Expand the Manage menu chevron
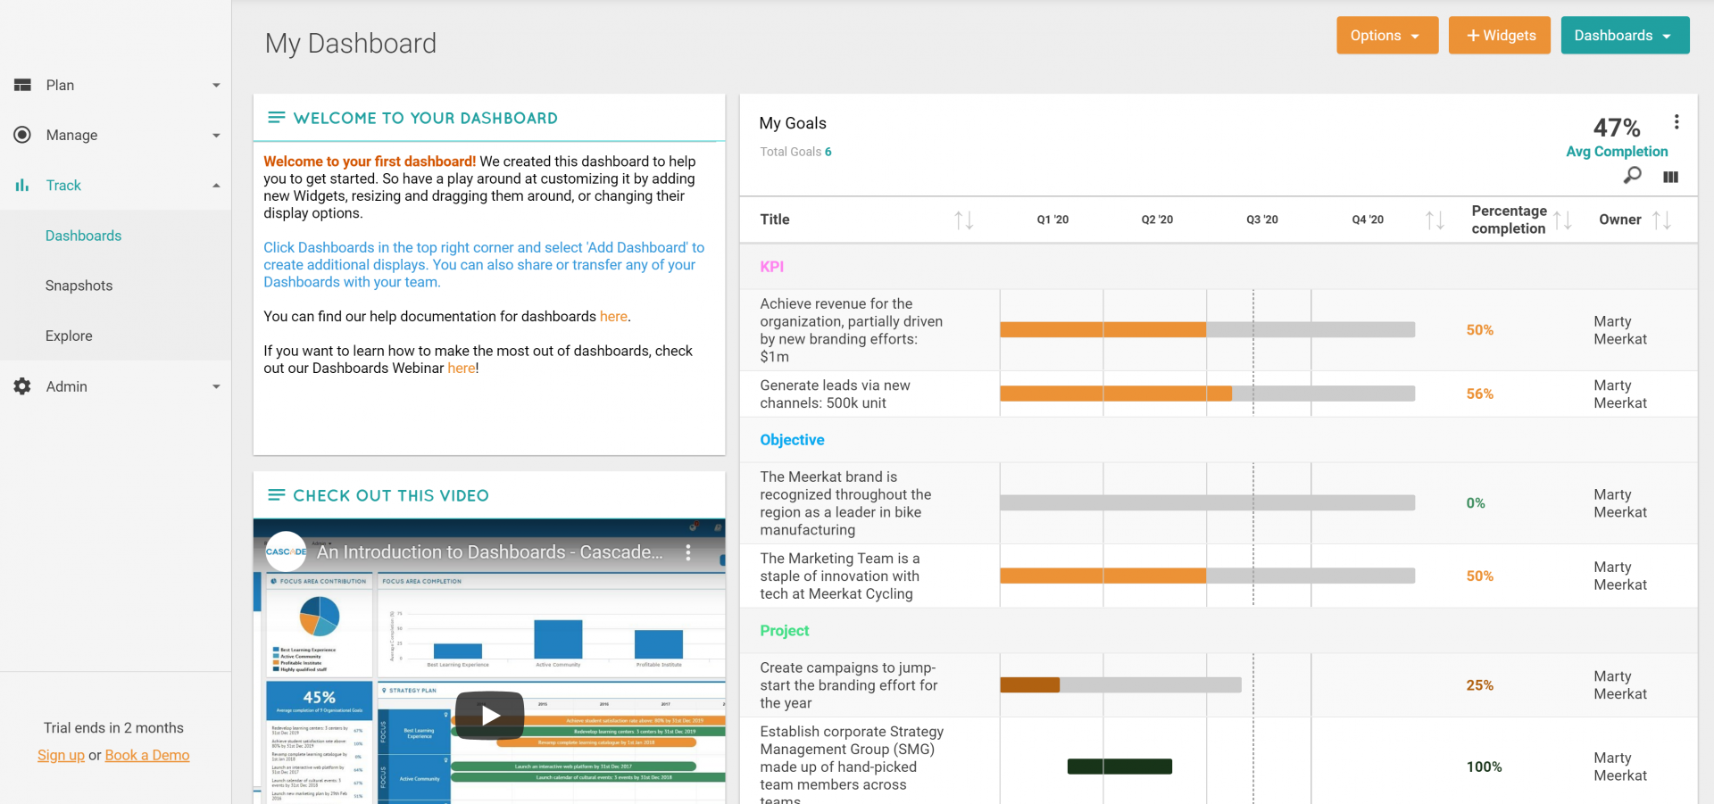Image resolution: width=1714 pixels, height=804 pixels. [216, 136]
